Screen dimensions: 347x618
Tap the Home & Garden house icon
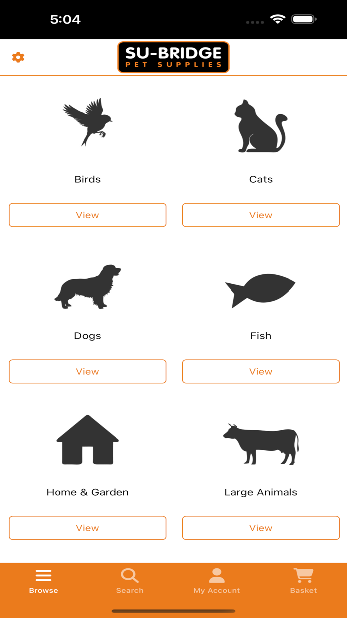coord(87,441)
